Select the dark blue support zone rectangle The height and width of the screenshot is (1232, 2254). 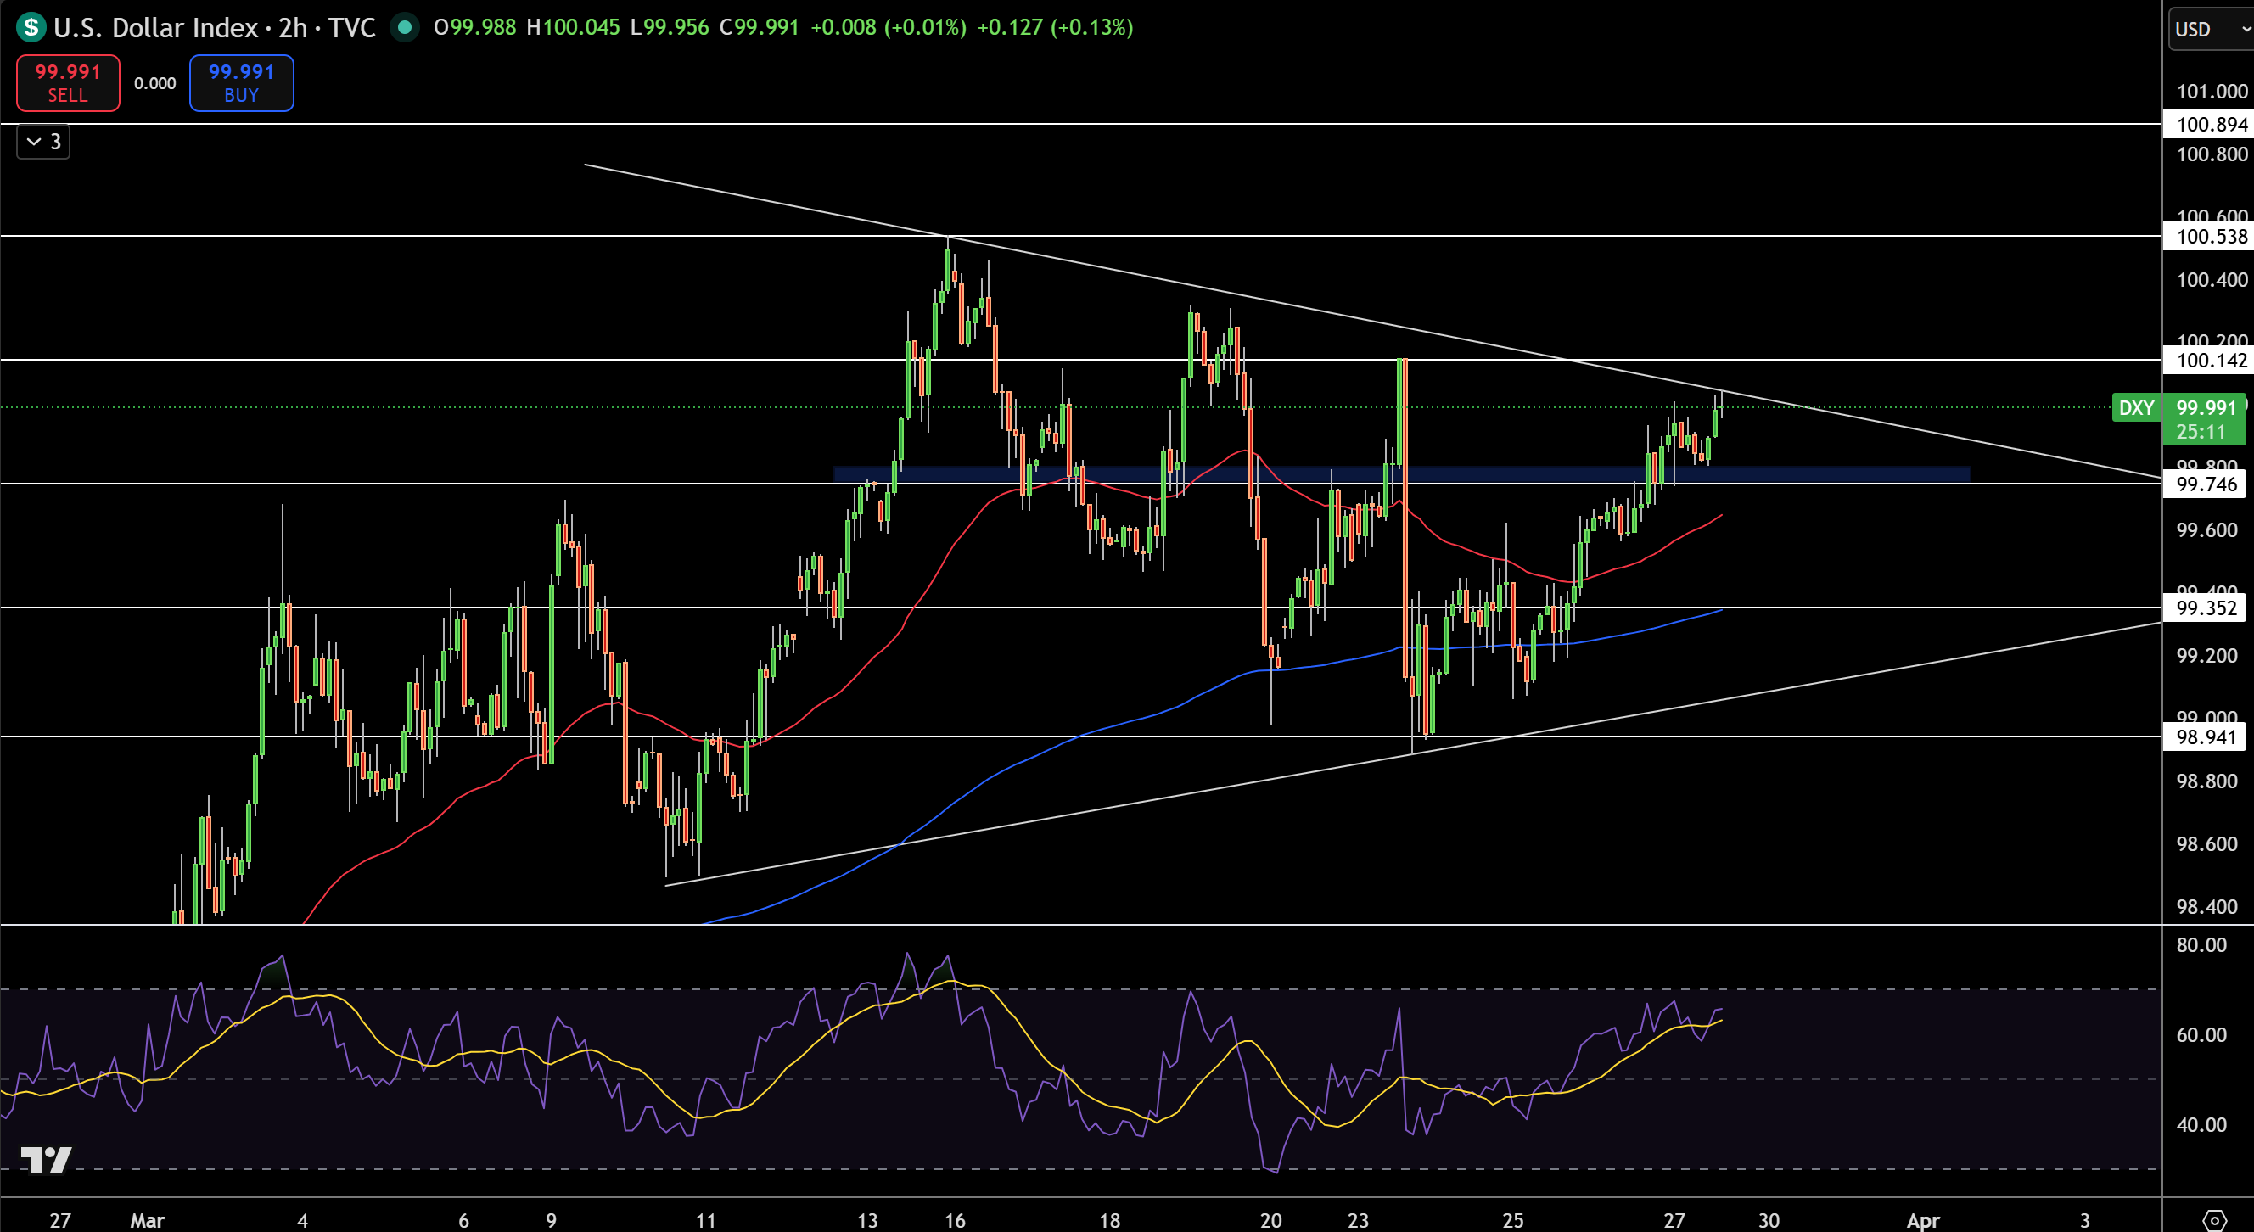pyautogui.click(x=1402, y=474)
